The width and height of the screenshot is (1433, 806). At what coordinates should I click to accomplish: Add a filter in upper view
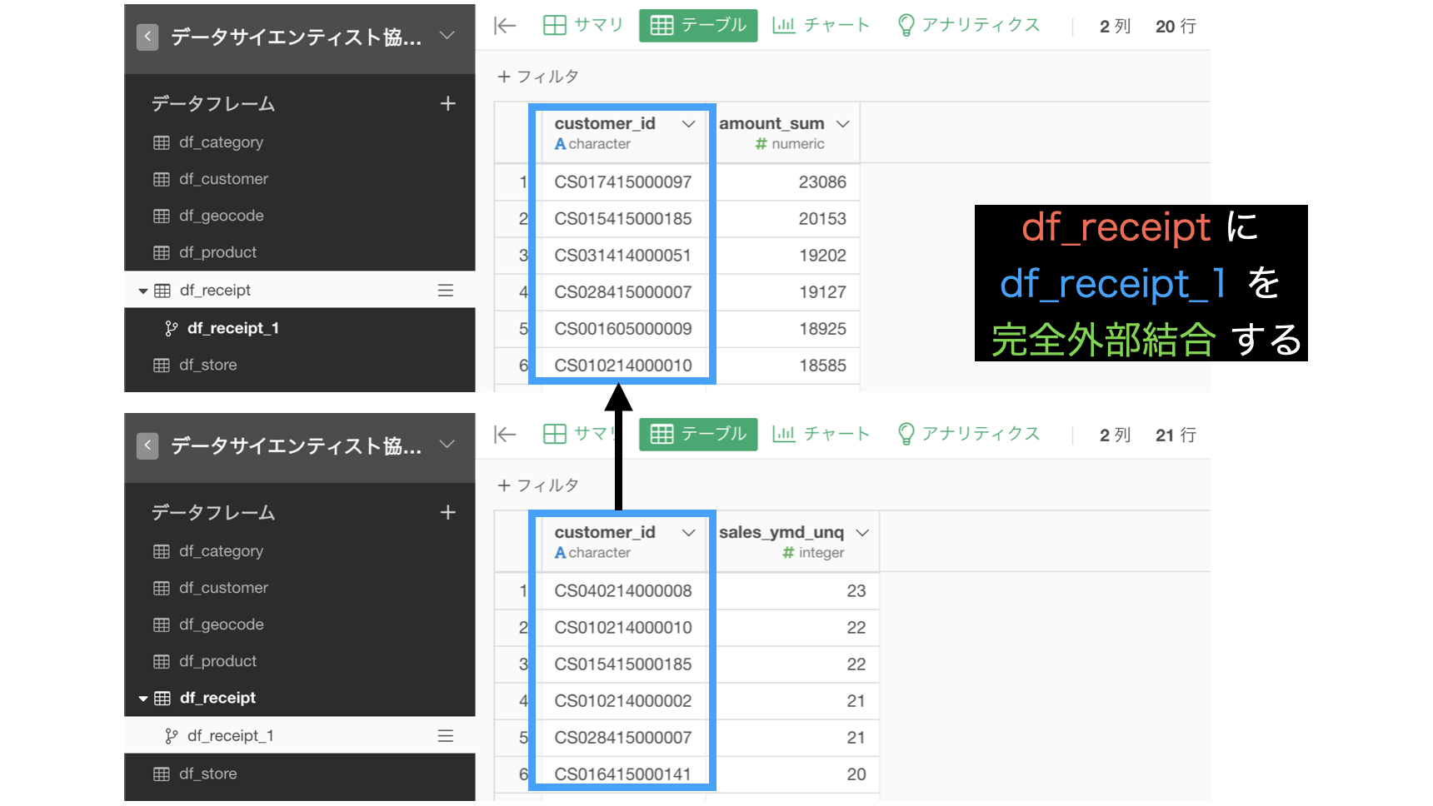pos(538,77)
